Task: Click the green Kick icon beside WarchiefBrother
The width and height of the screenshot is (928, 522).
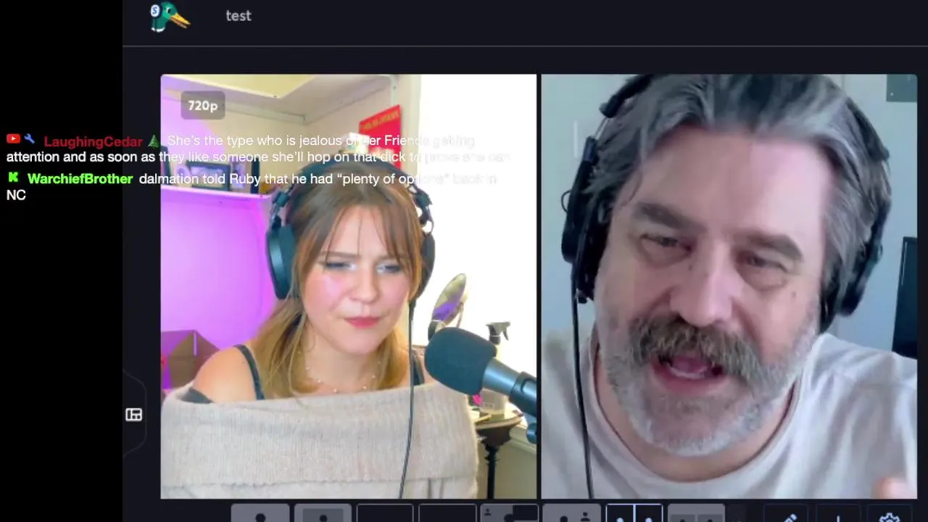Action: pos(13,177)
